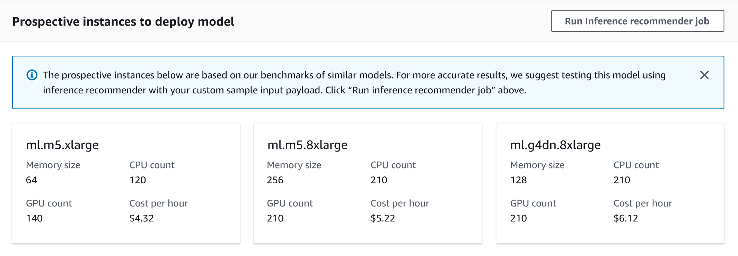Click the Memory size label on ml.m5.xlarge
Image resolution: width=738 pixels, height=256 pixels.
(53, 165)
